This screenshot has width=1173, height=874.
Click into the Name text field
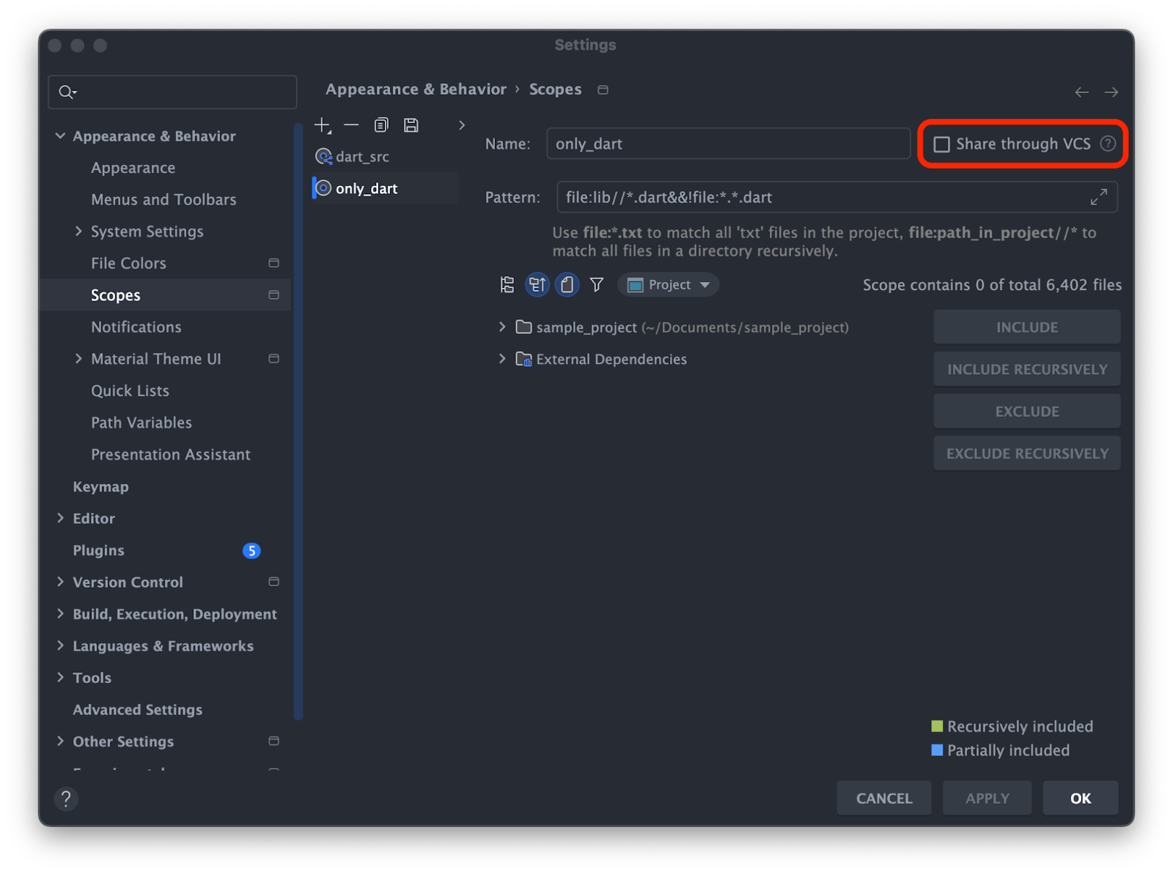coord(727,144)
